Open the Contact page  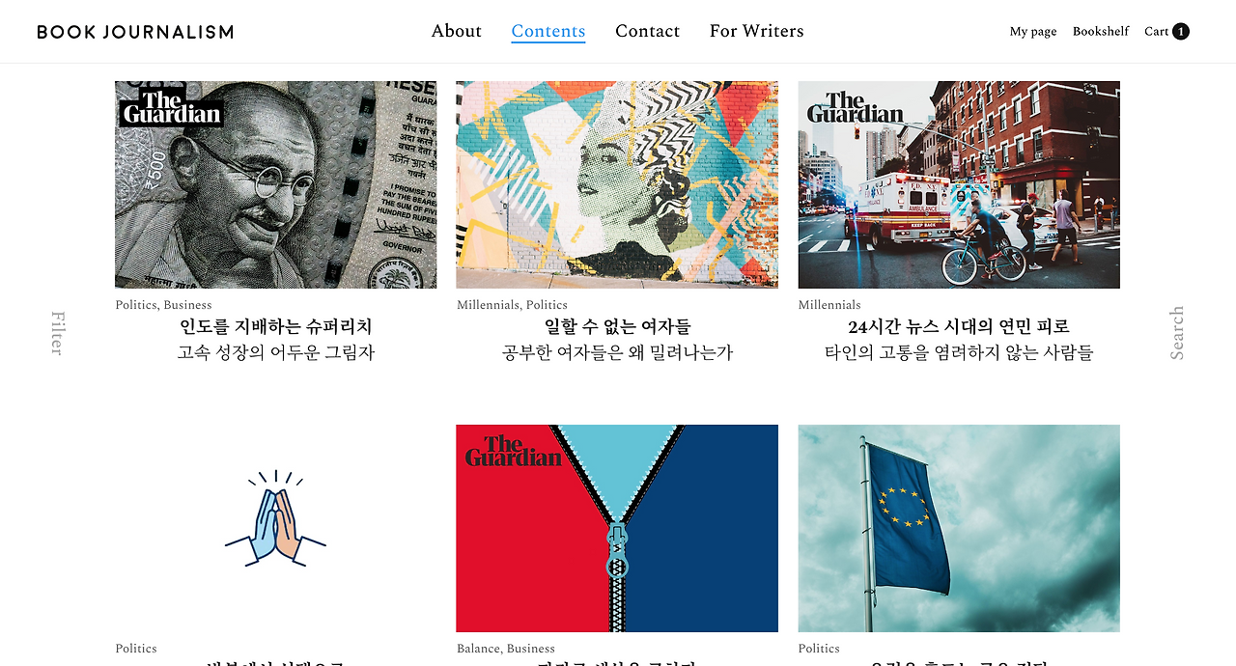pyautogui.click(x=647, y=31)
